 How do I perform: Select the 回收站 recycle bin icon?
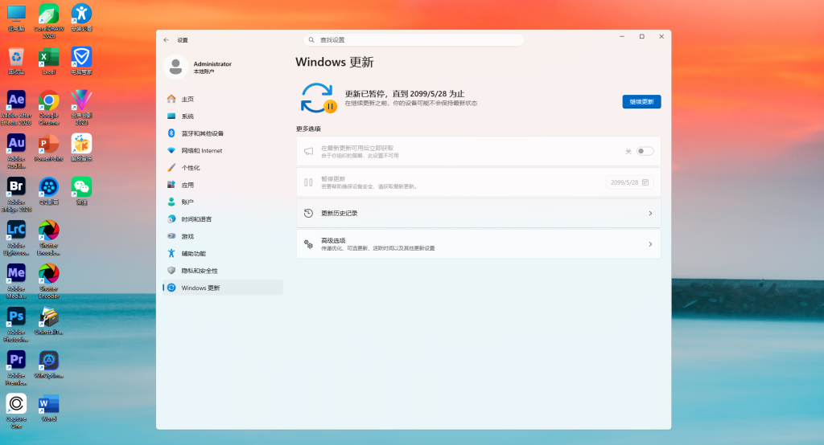tap(16, 60)
